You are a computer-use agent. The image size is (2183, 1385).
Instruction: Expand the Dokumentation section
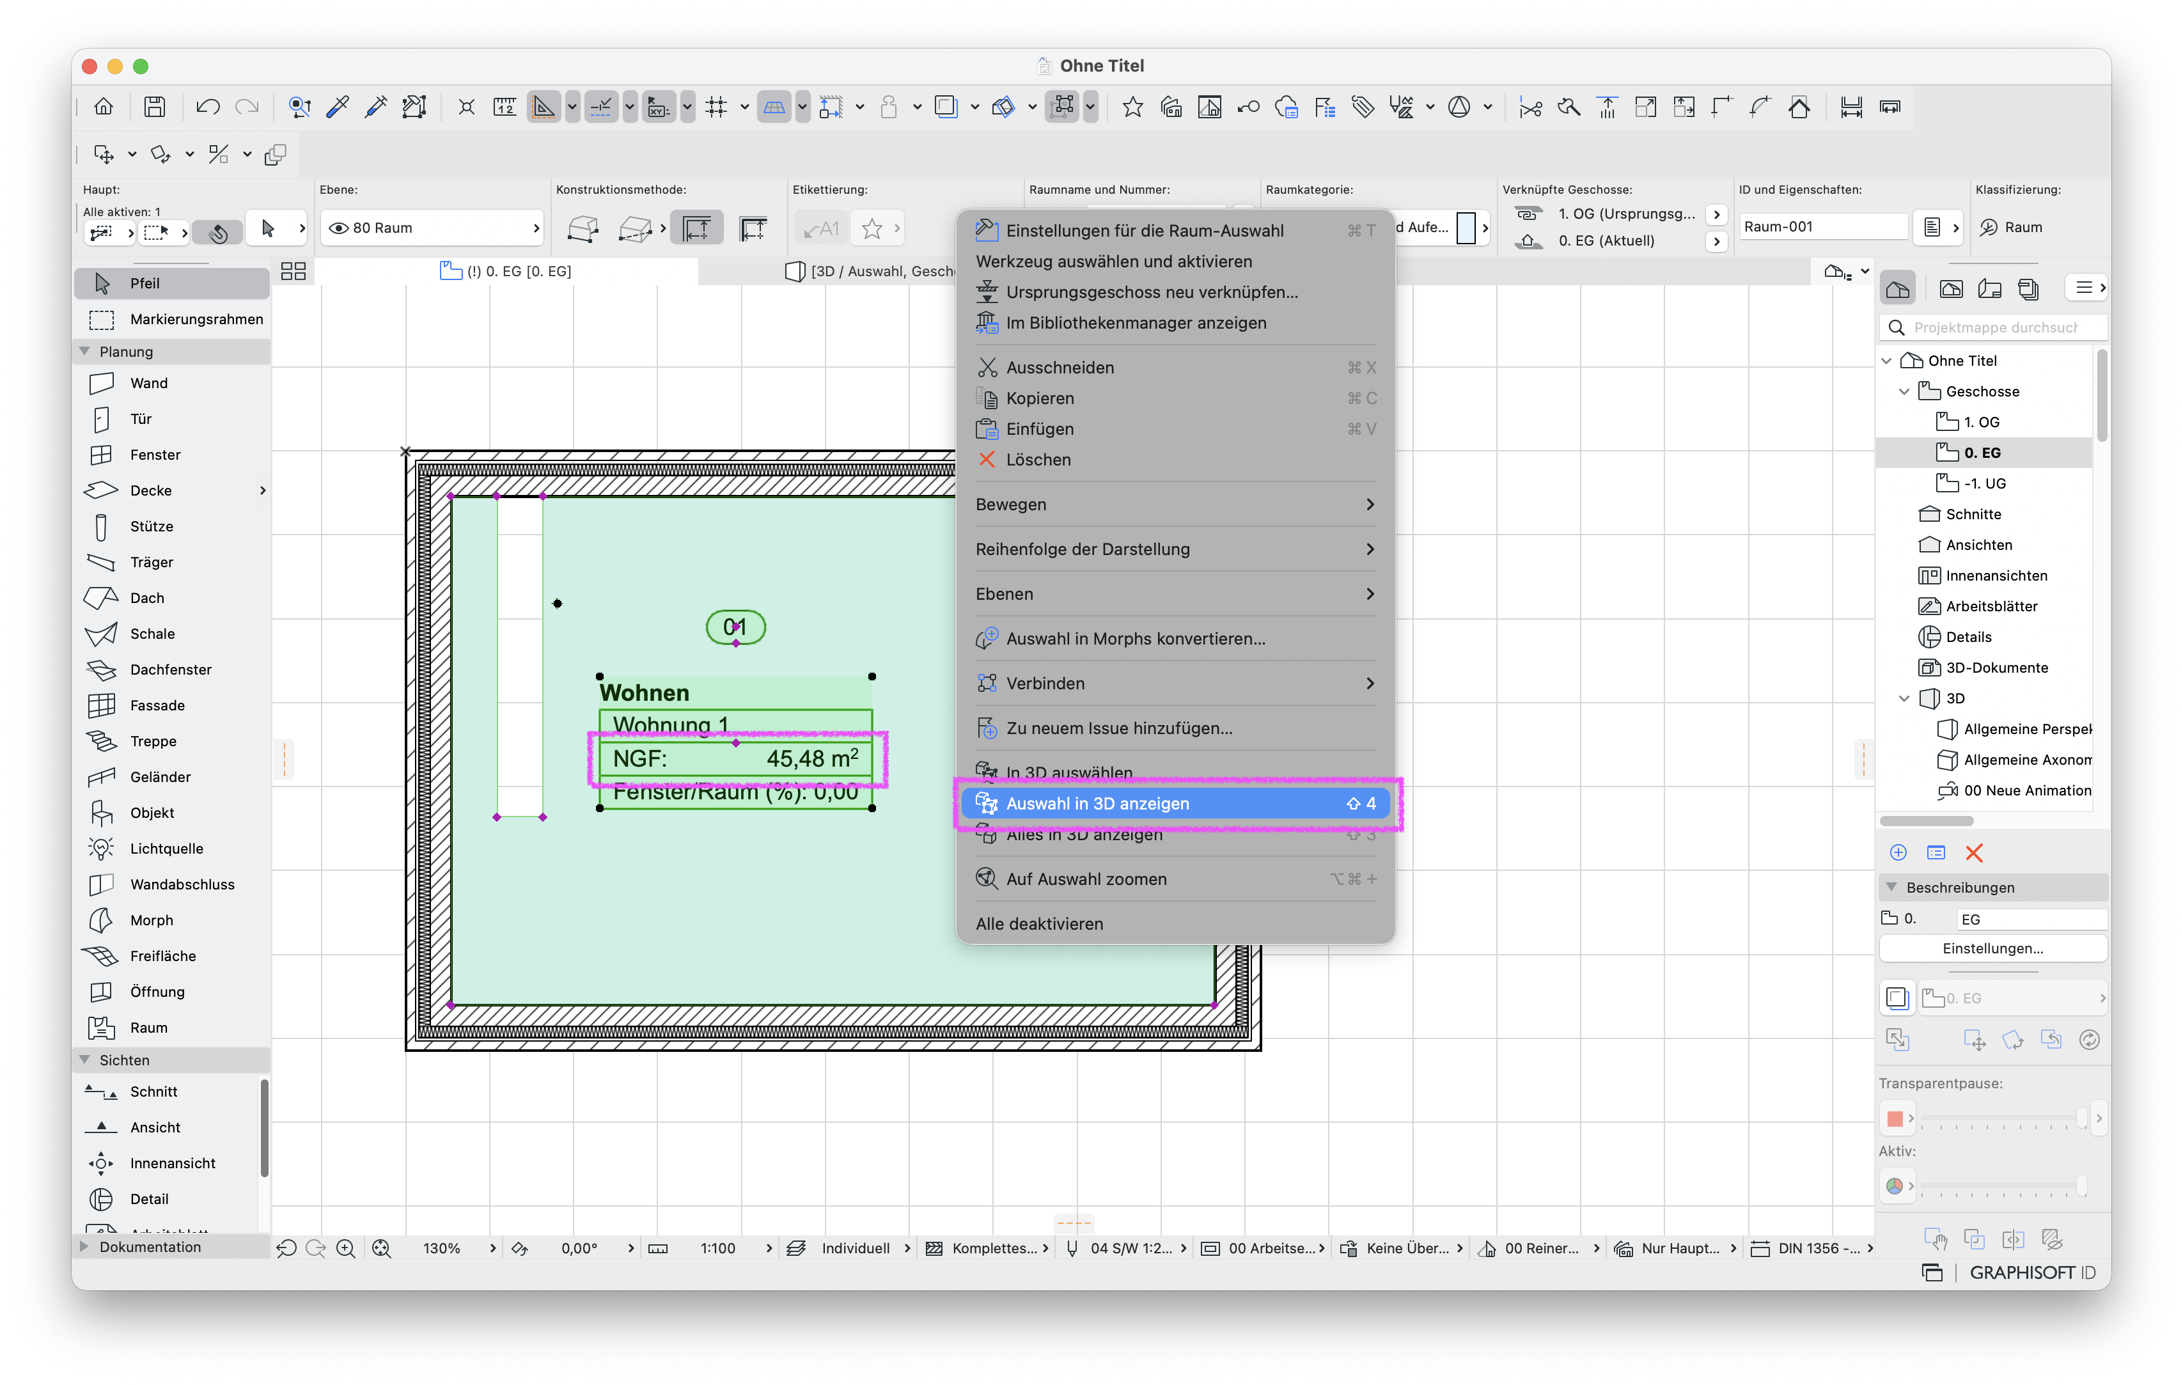[85, 1248]
